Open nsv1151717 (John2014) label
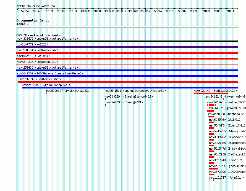 (x=227, y=177)
